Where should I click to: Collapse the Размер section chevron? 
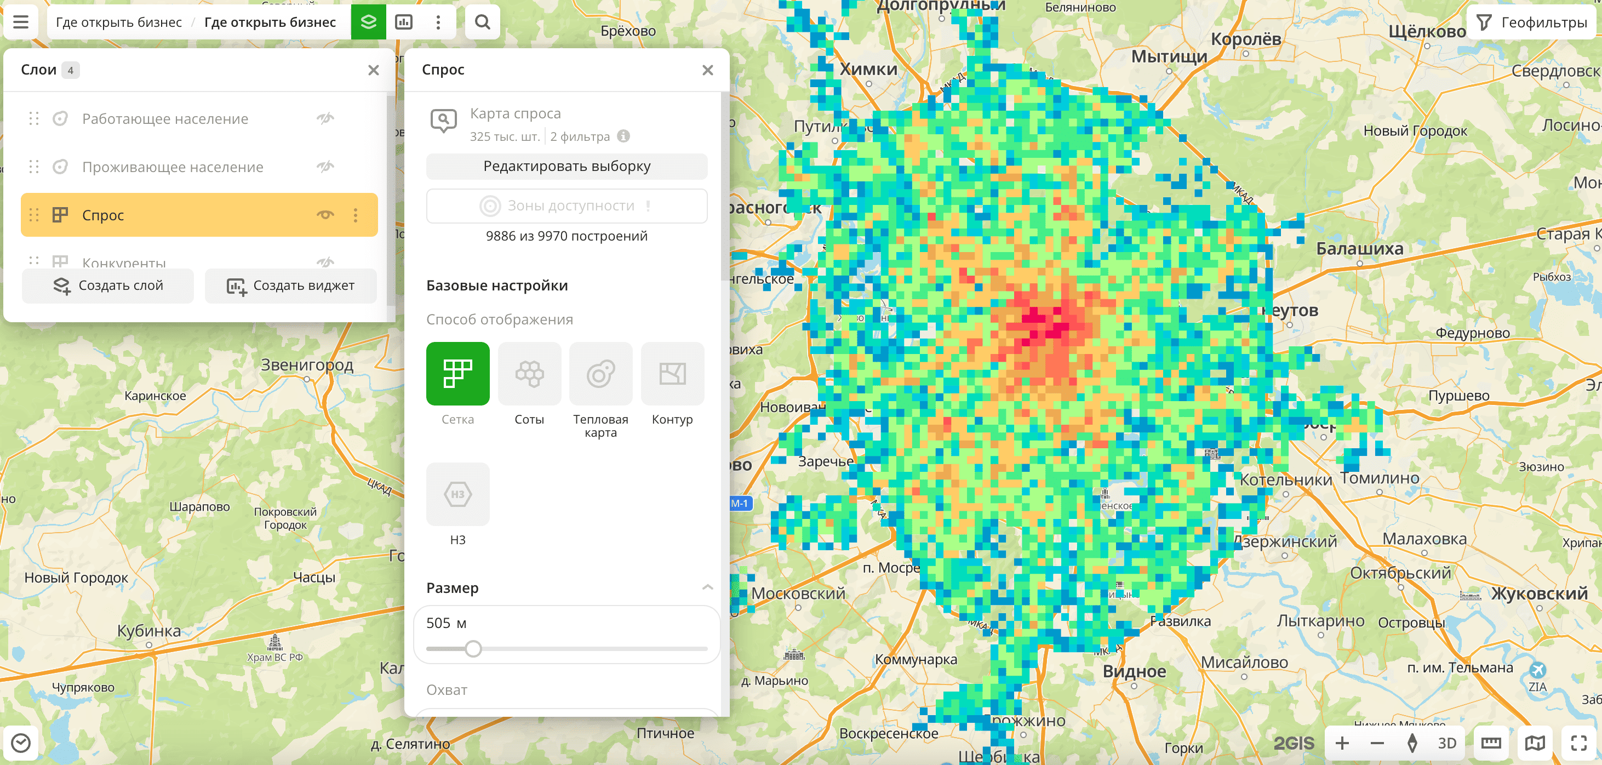[x=707, y=588]
